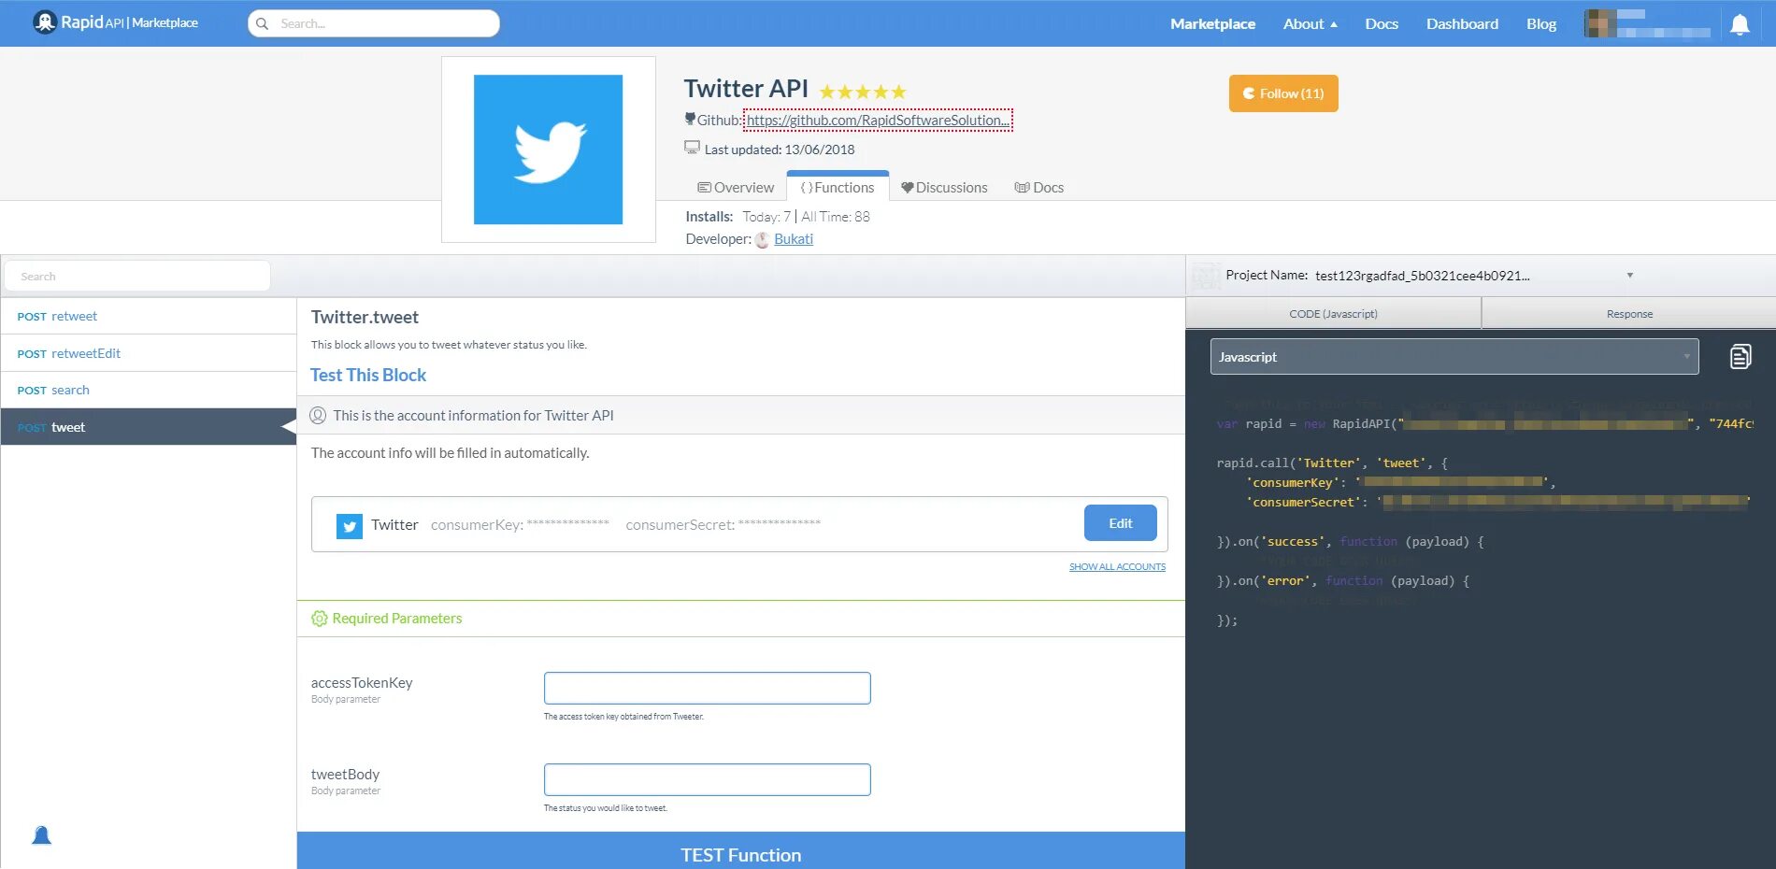The image size is (1776, 869).
Task: Open Bukati developer profile
Action: [x=794, y=239]
